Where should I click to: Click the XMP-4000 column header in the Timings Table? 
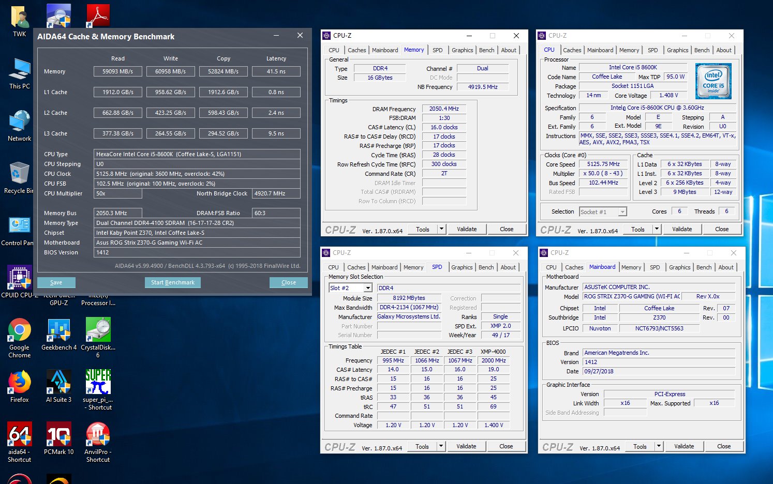point(493,352)
